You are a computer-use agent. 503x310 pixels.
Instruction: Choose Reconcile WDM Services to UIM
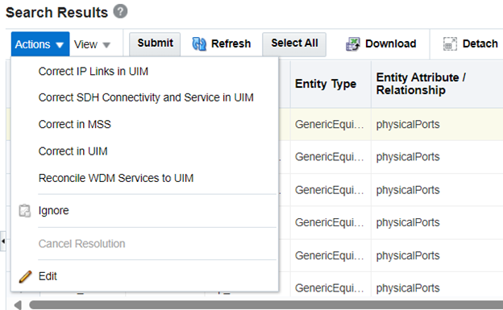[x=116, y=178]
